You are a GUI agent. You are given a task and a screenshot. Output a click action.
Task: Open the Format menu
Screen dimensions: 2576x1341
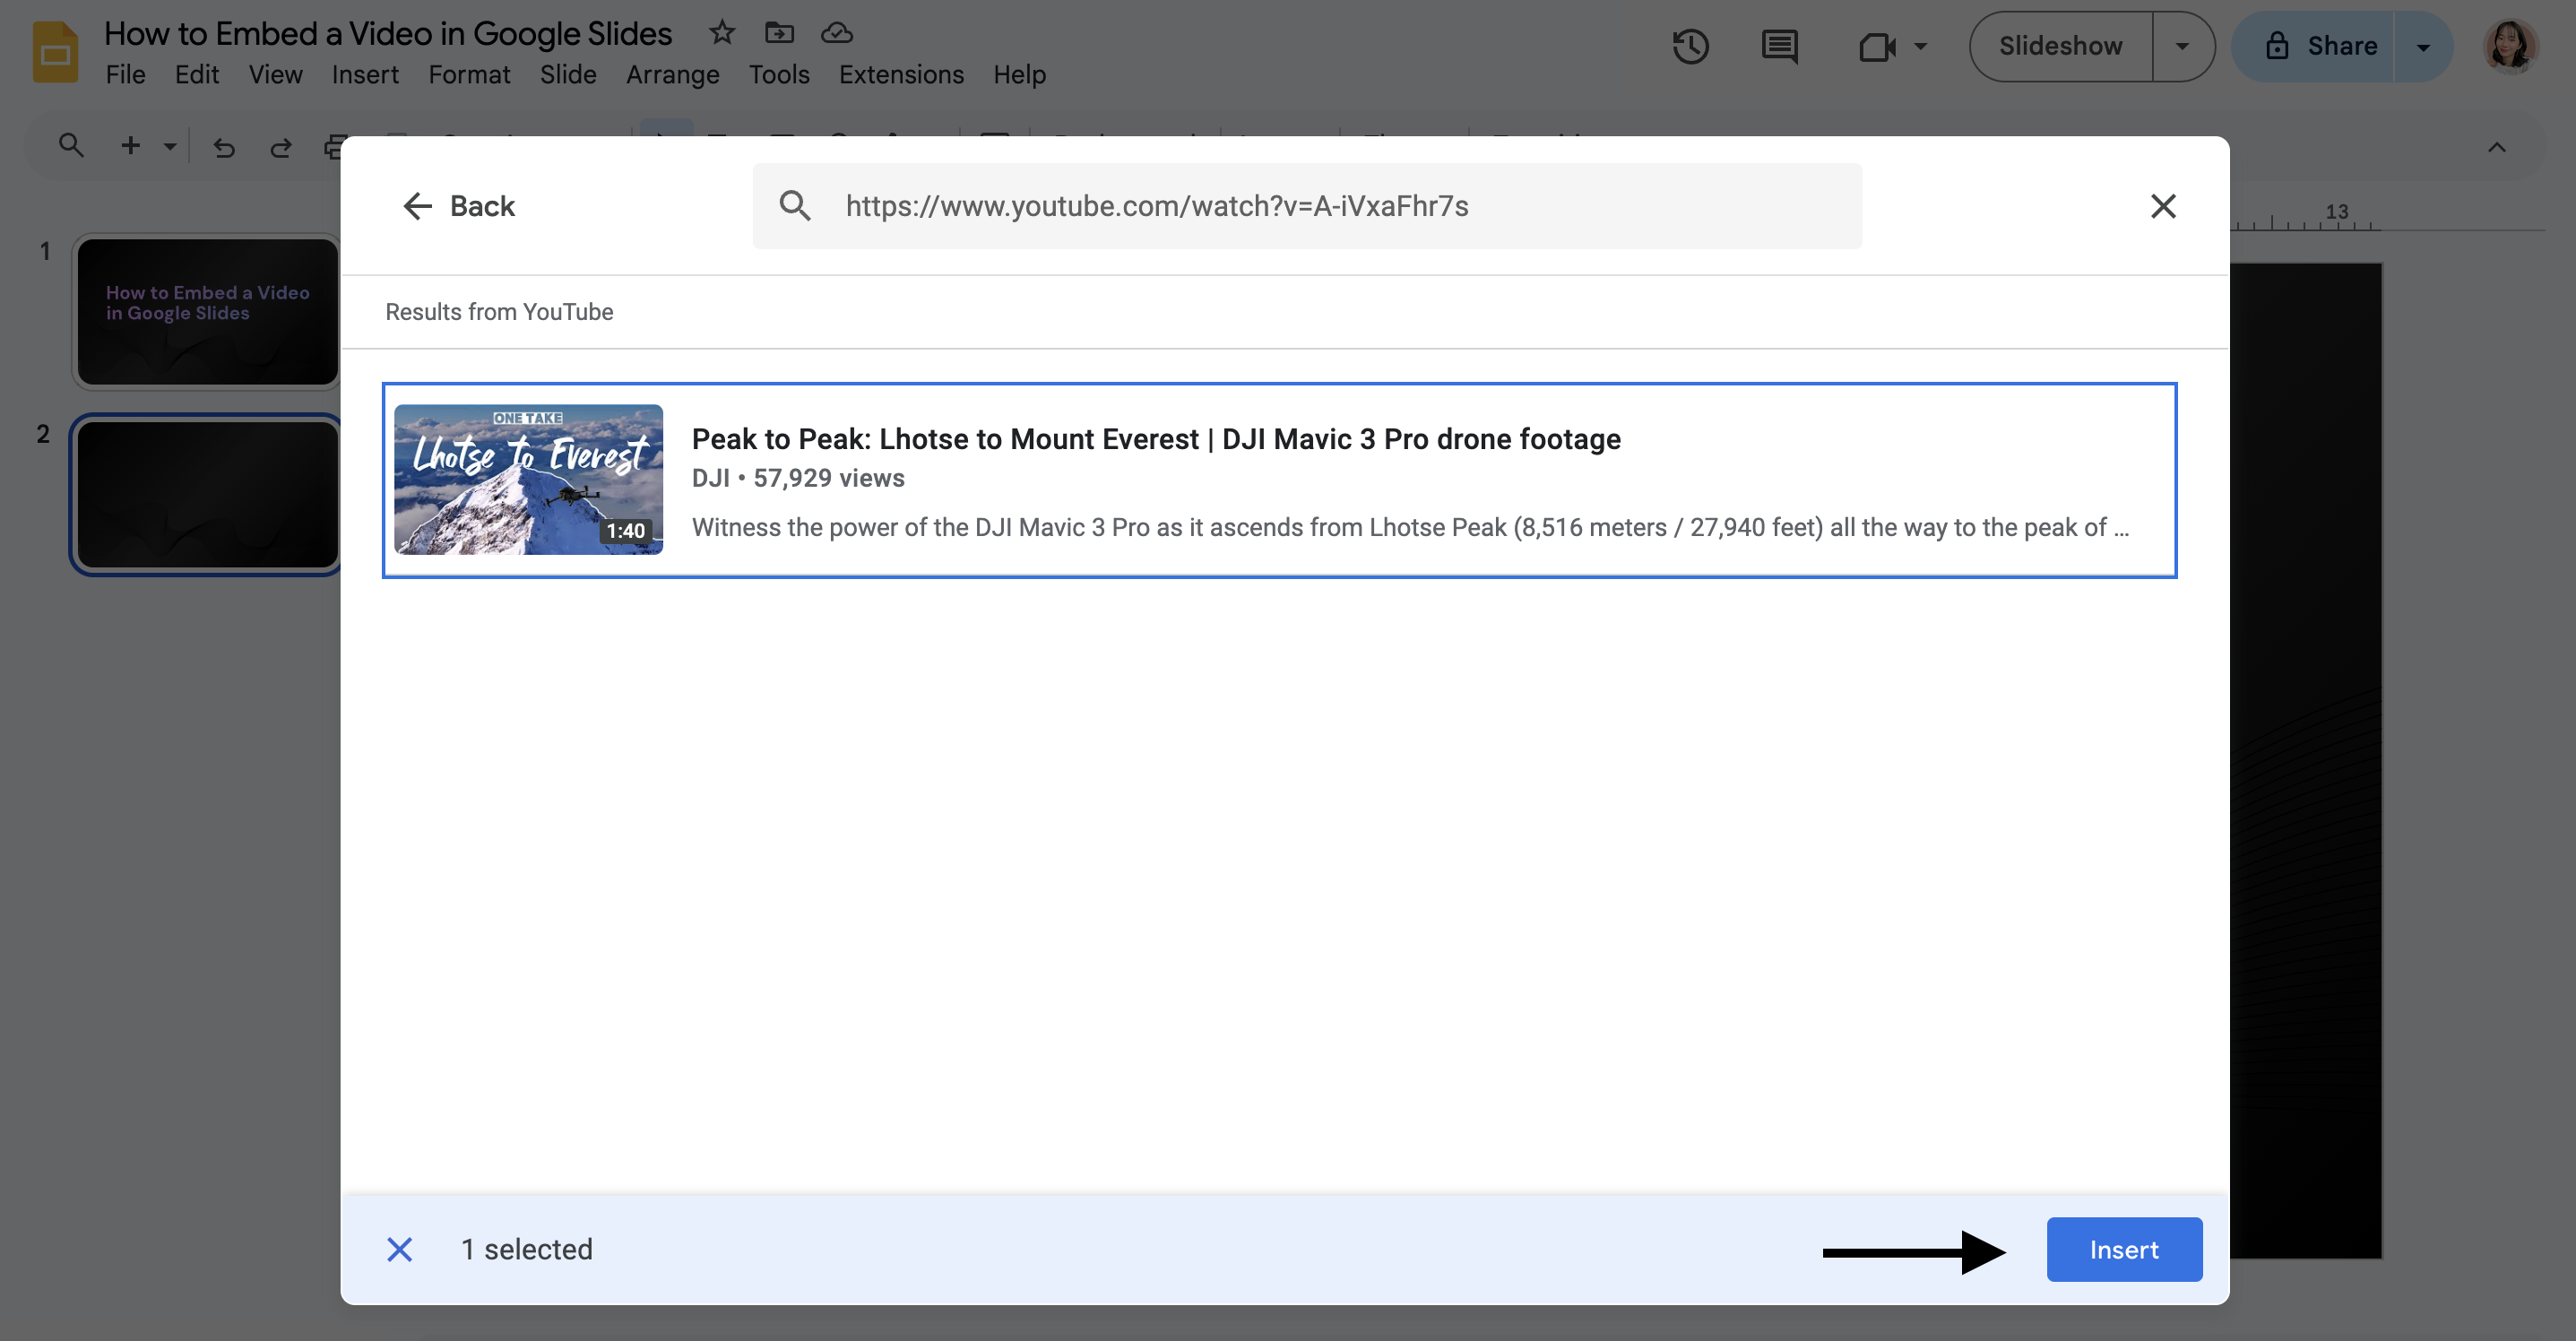point(469,75)
